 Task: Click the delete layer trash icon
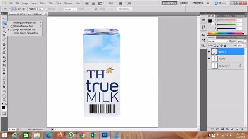pyautogui.click(x=242, y=129)
